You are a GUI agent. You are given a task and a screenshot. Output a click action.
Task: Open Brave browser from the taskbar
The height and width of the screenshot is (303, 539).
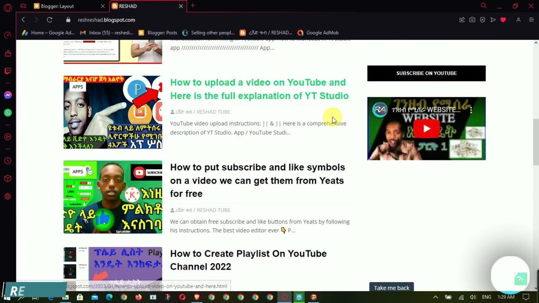tap(197, 297)
